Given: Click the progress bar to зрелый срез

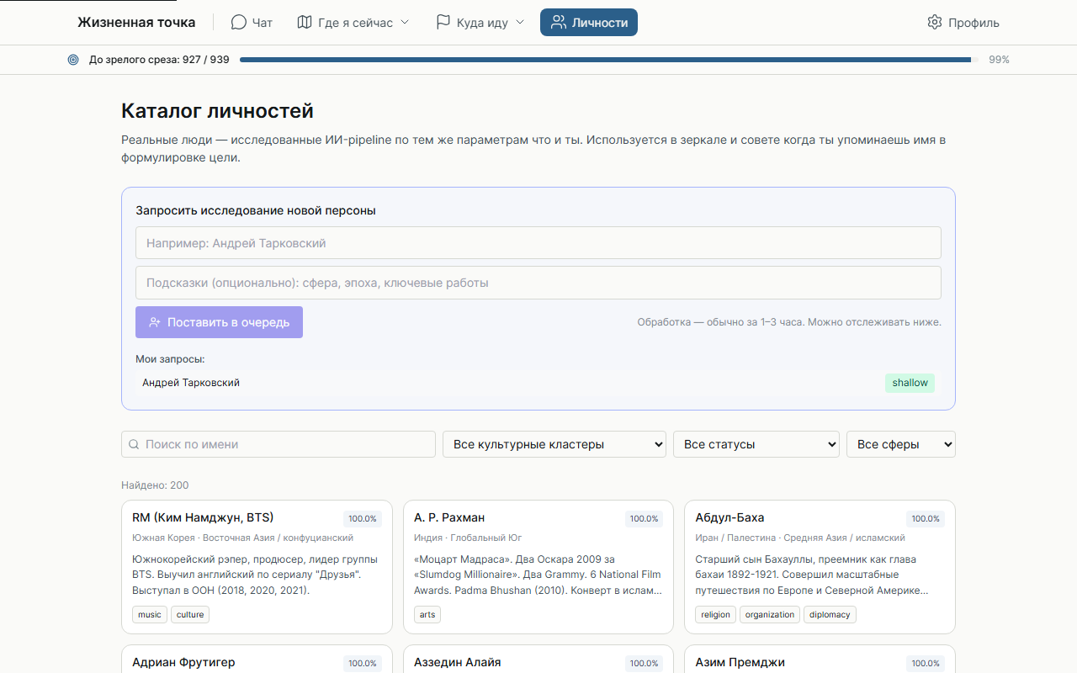Looking at the screenshot, I should (609, 60).
